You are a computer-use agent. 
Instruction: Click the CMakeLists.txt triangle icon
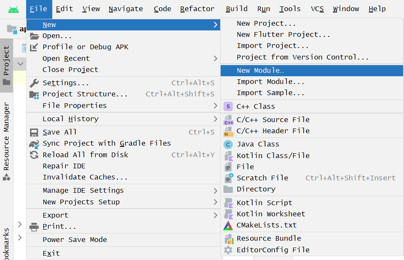[x=229, y=225]
